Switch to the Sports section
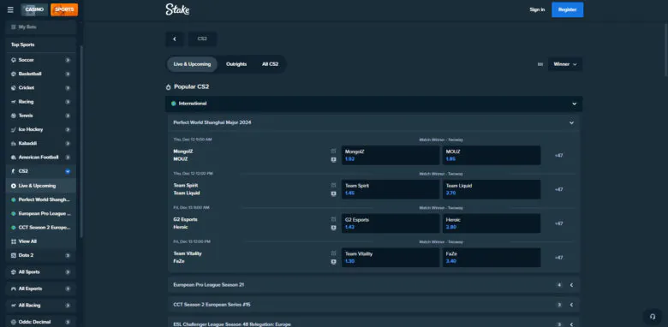668x327 pixels. (x=64, y=9)
